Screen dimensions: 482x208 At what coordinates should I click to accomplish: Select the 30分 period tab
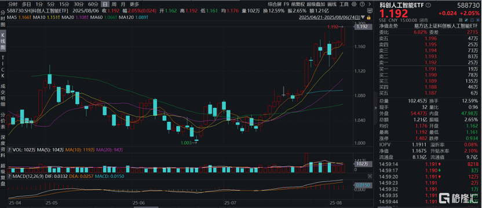point(78,4)
